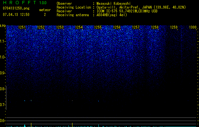Click the meteor echo spot just before 1255
The height and width of the screenshot is (127, 199).
[98, 101]
